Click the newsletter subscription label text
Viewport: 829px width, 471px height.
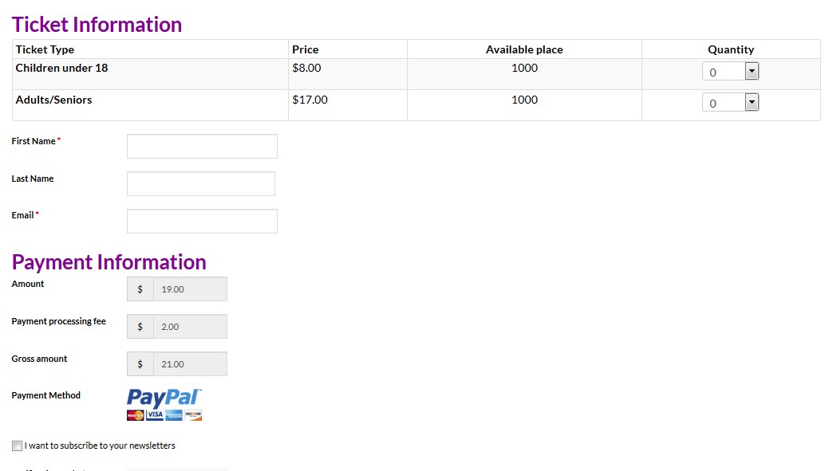100,445
